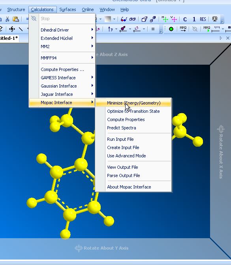Click the rotation arrow over line icon

pyautogui.click(x=137, y=29)
